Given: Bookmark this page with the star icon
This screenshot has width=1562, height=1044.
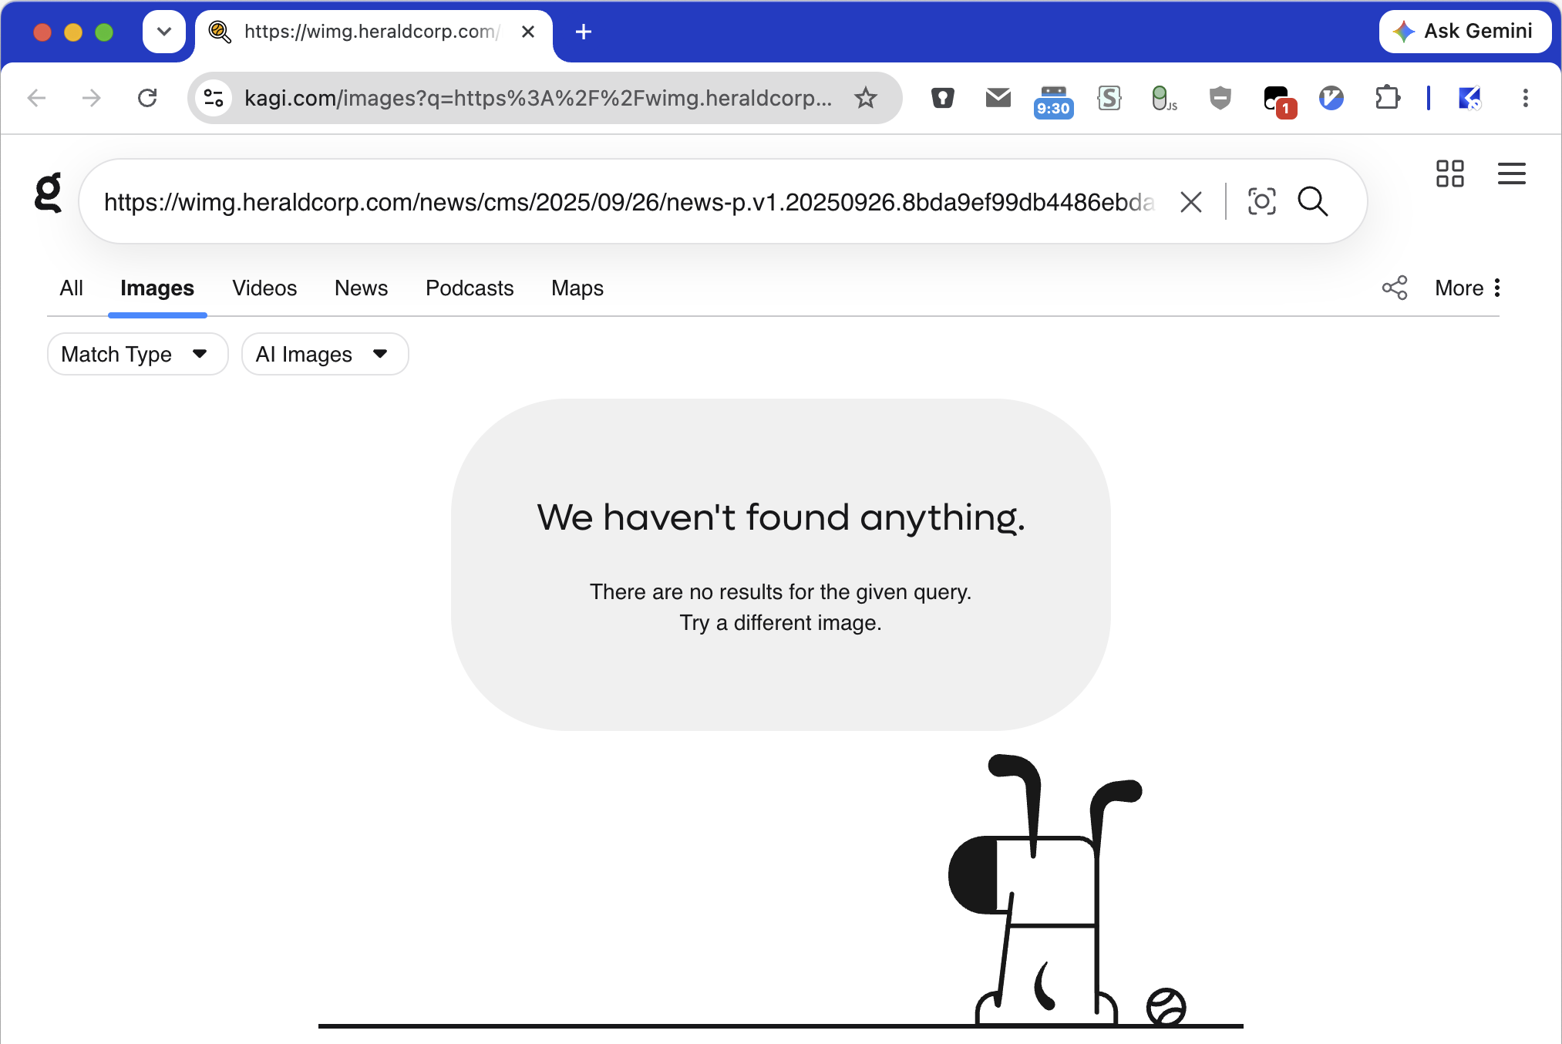Looking at the screenshot, I should pos(866,98).
